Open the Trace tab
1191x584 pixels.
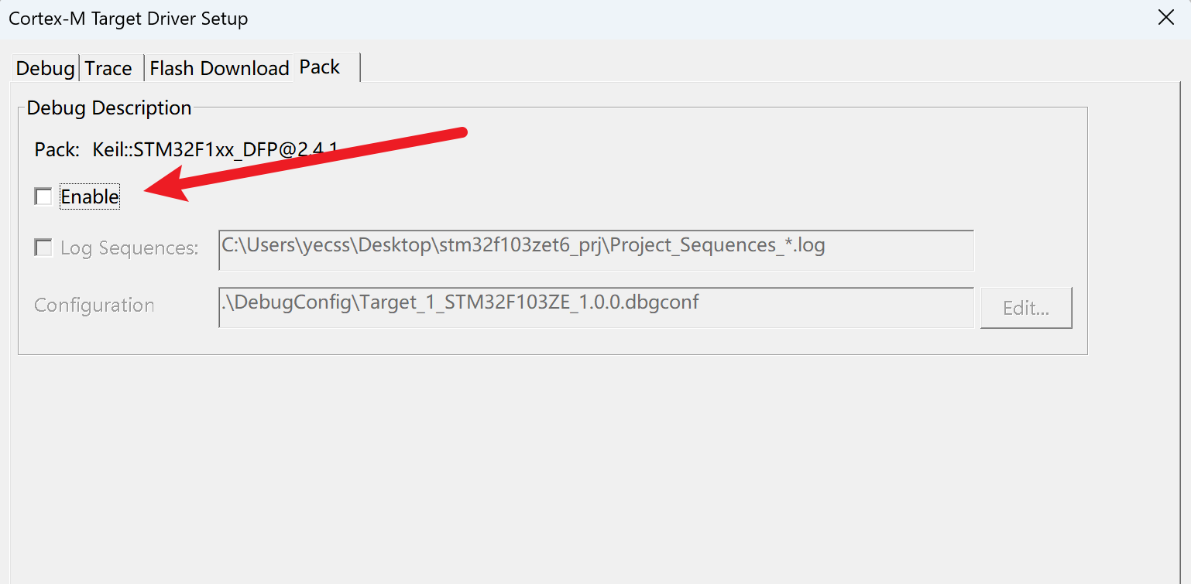point(108,68)
